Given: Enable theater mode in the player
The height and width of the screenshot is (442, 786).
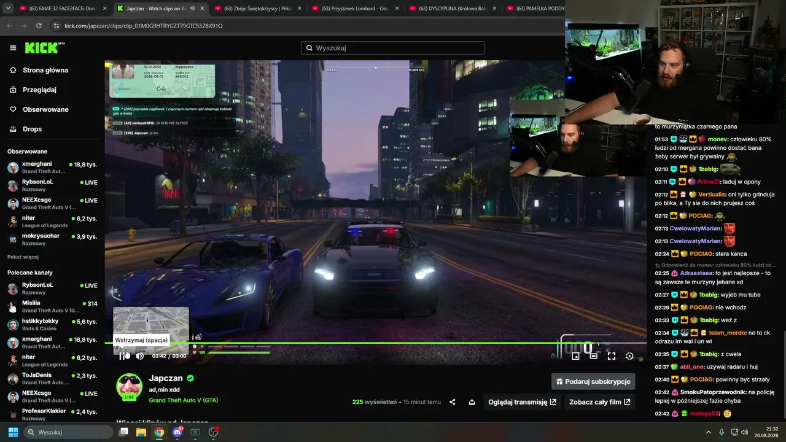Looking at the screenshot, I should [594, 355].
